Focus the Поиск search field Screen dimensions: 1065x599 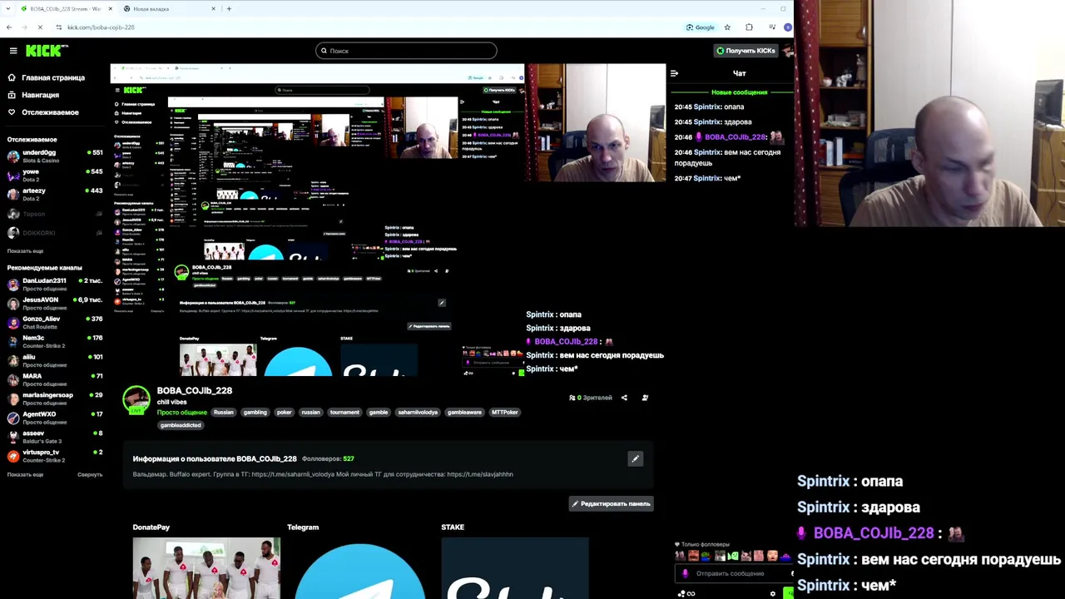coord(406,51)
